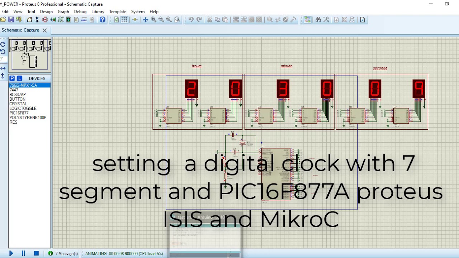Open PCB Layout chip icon
Screen dimensions: 459x258
coord(45,20)
